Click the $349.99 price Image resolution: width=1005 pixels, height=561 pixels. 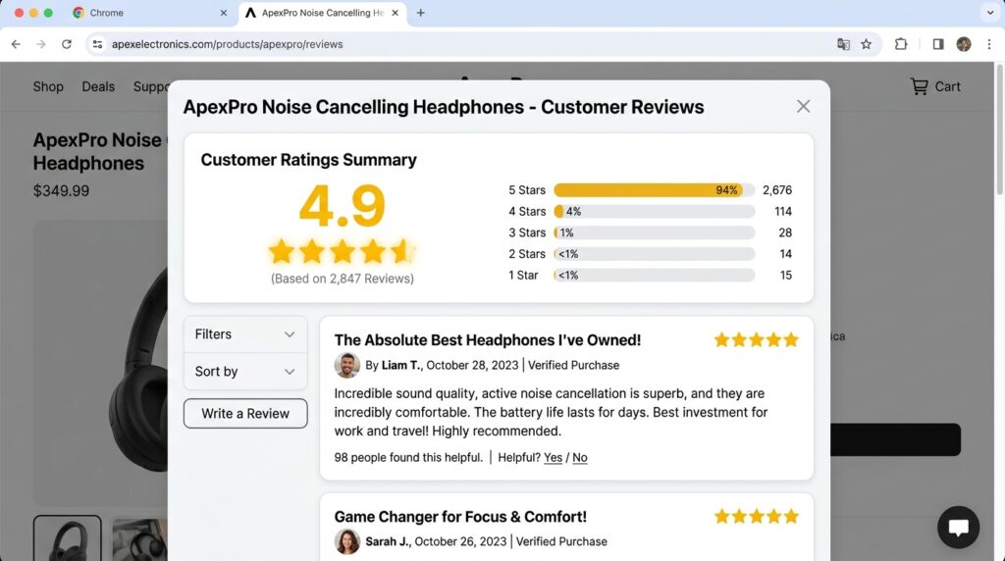coord(61,191)
